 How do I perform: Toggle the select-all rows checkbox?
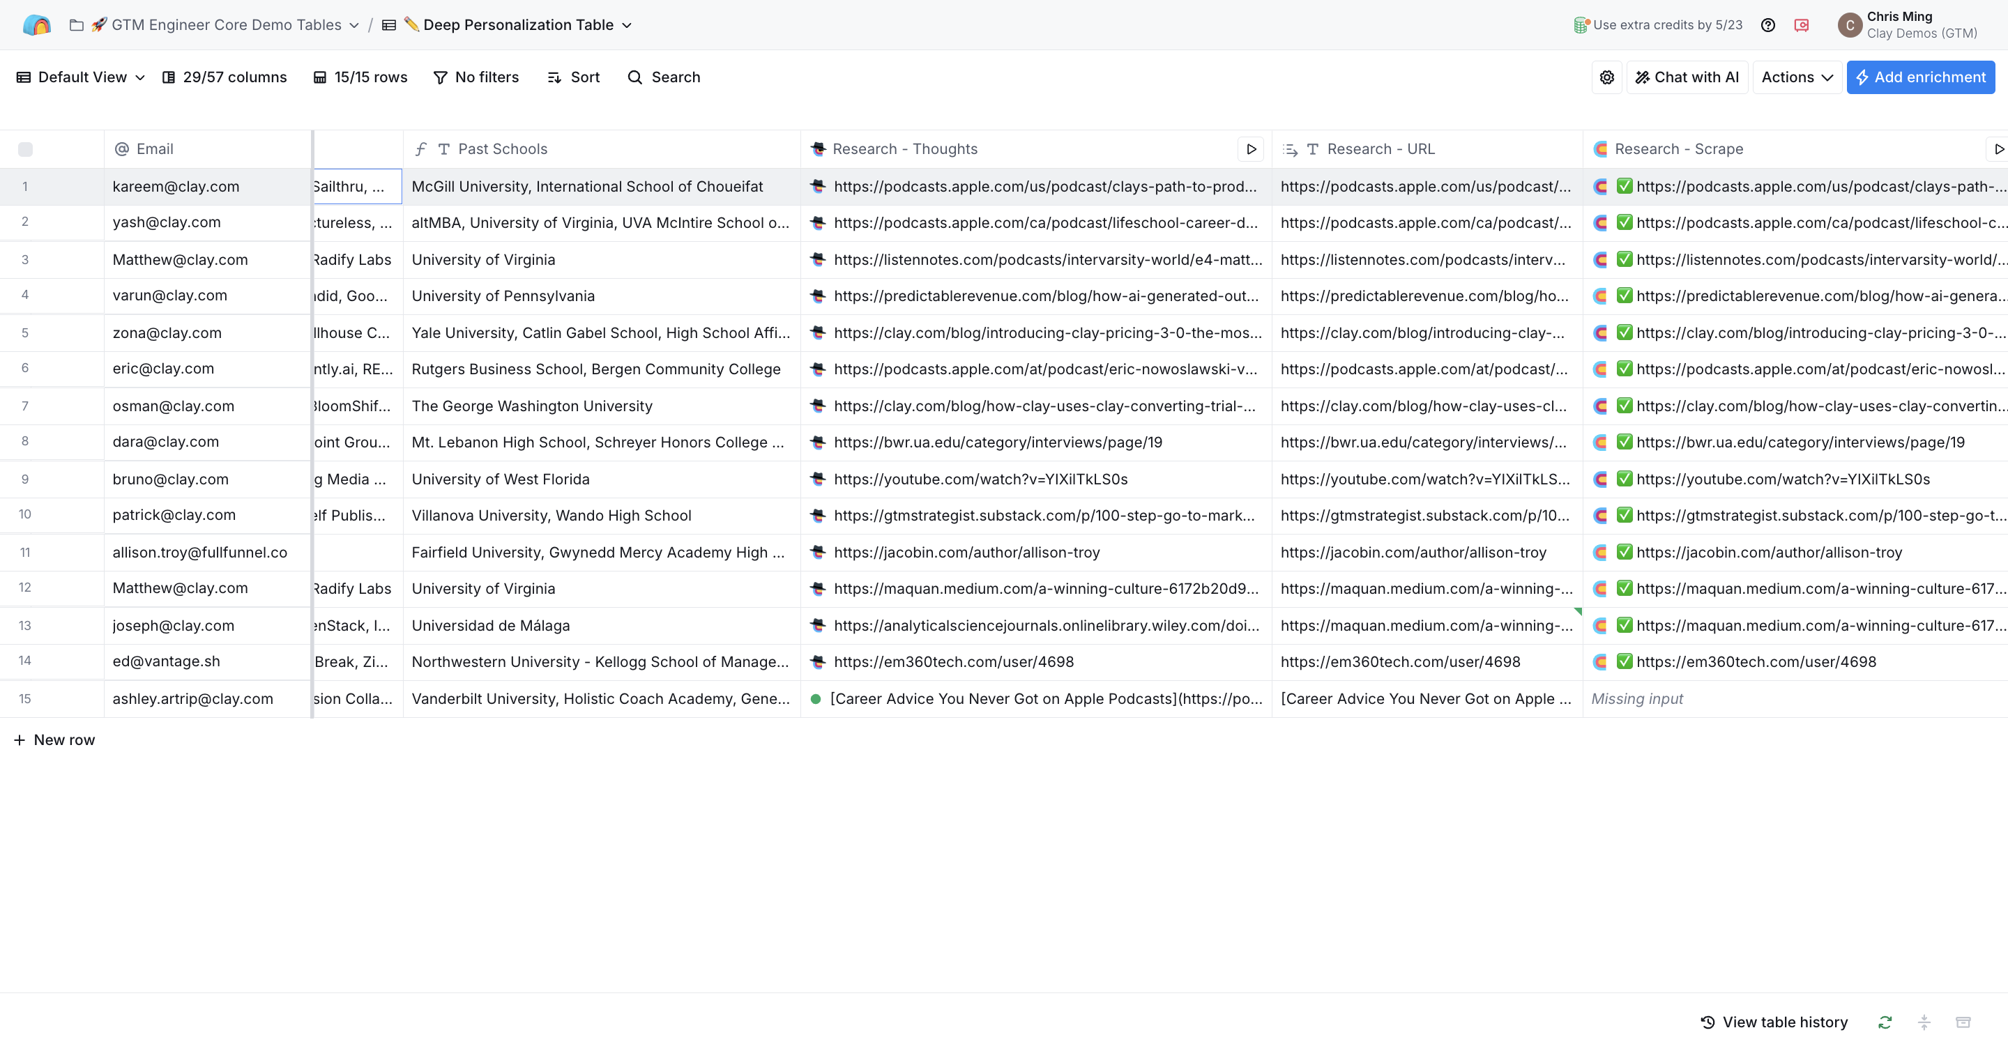[25, 149]
